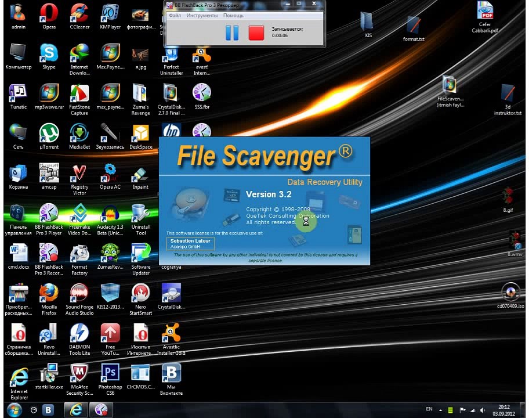This screenshot has height=418, width=529.
Task: Select the Sound Forge Audio Studio icon
Action: click(x=79, y=299)
